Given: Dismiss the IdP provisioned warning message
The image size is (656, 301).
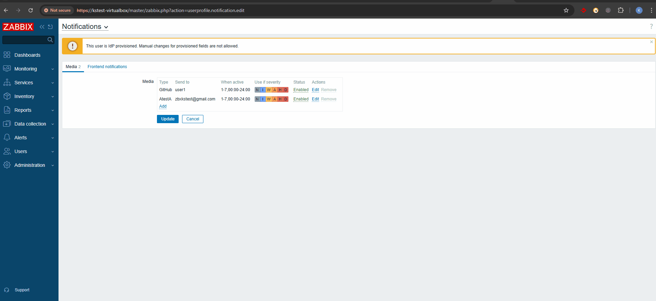Looking at the screenshot, I should pos(651,42).
